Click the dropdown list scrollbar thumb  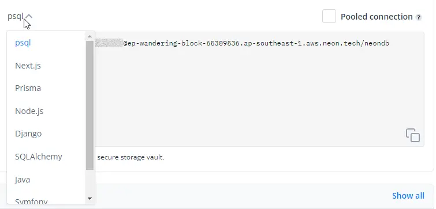pyautogui.click(x=90, y=105)
